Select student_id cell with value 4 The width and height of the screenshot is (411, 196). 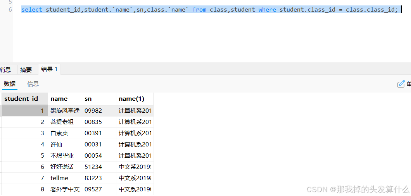(x=25, y=144)
